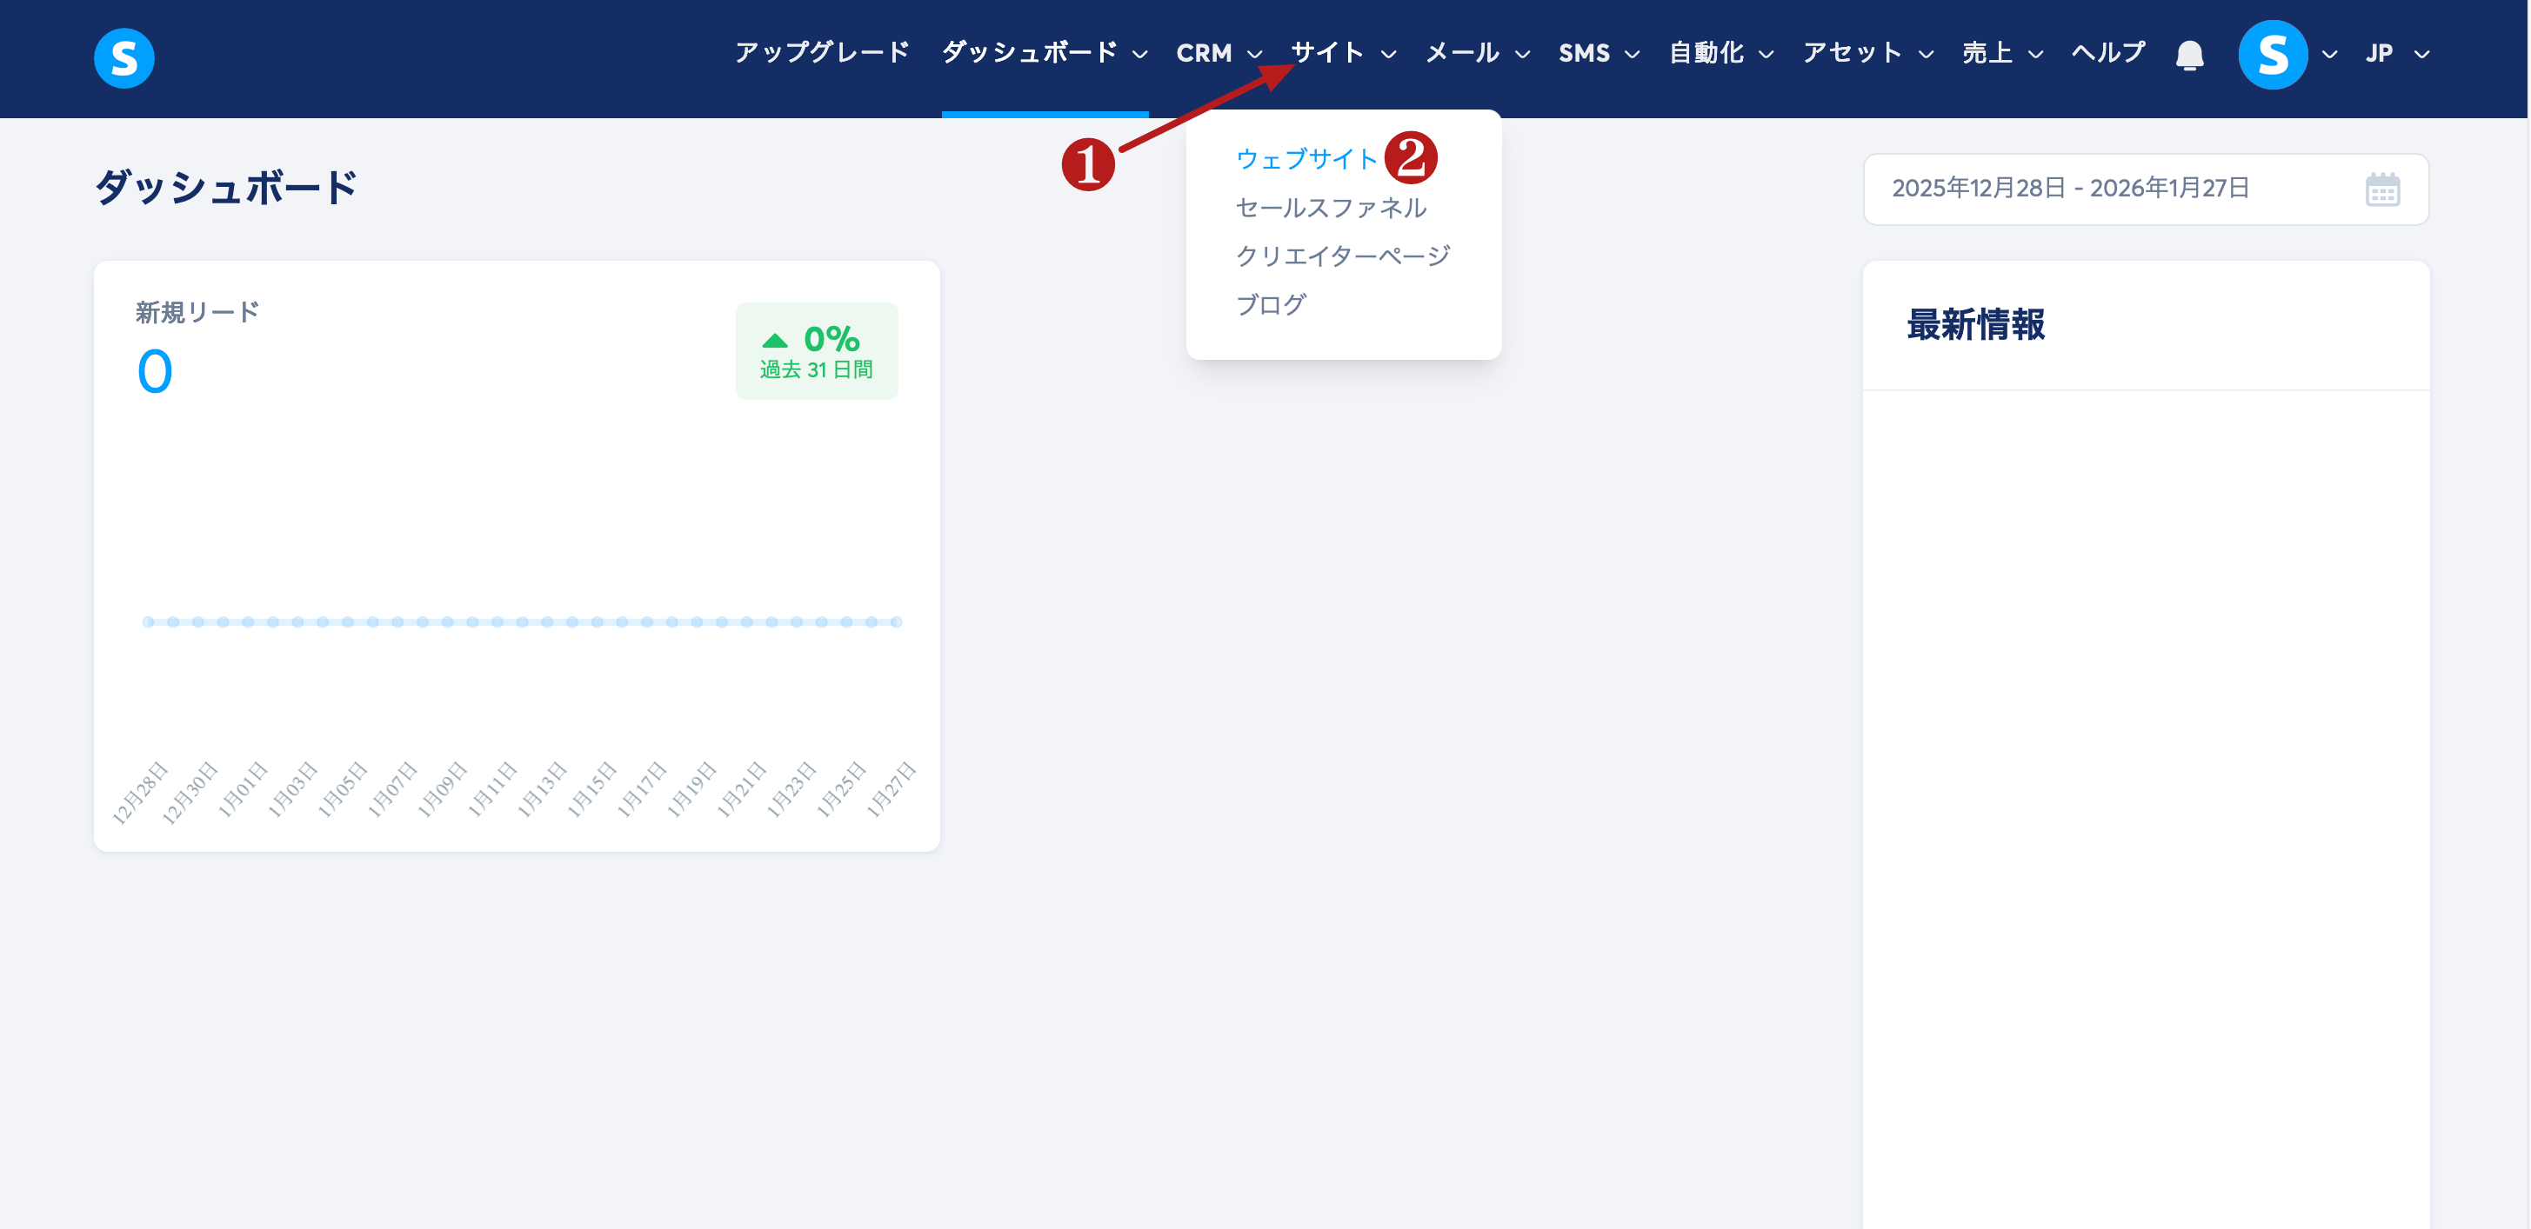
Task: Select ブログ from the site menu
Action: click(x=1271, y=304)
